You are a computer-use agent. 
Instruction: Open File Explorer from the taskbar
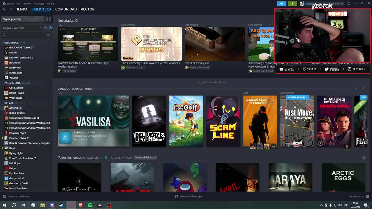[42, 205]
